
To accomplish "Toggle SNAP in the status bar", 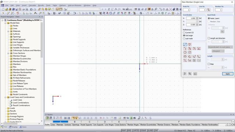I will click(x=124, y=131).
